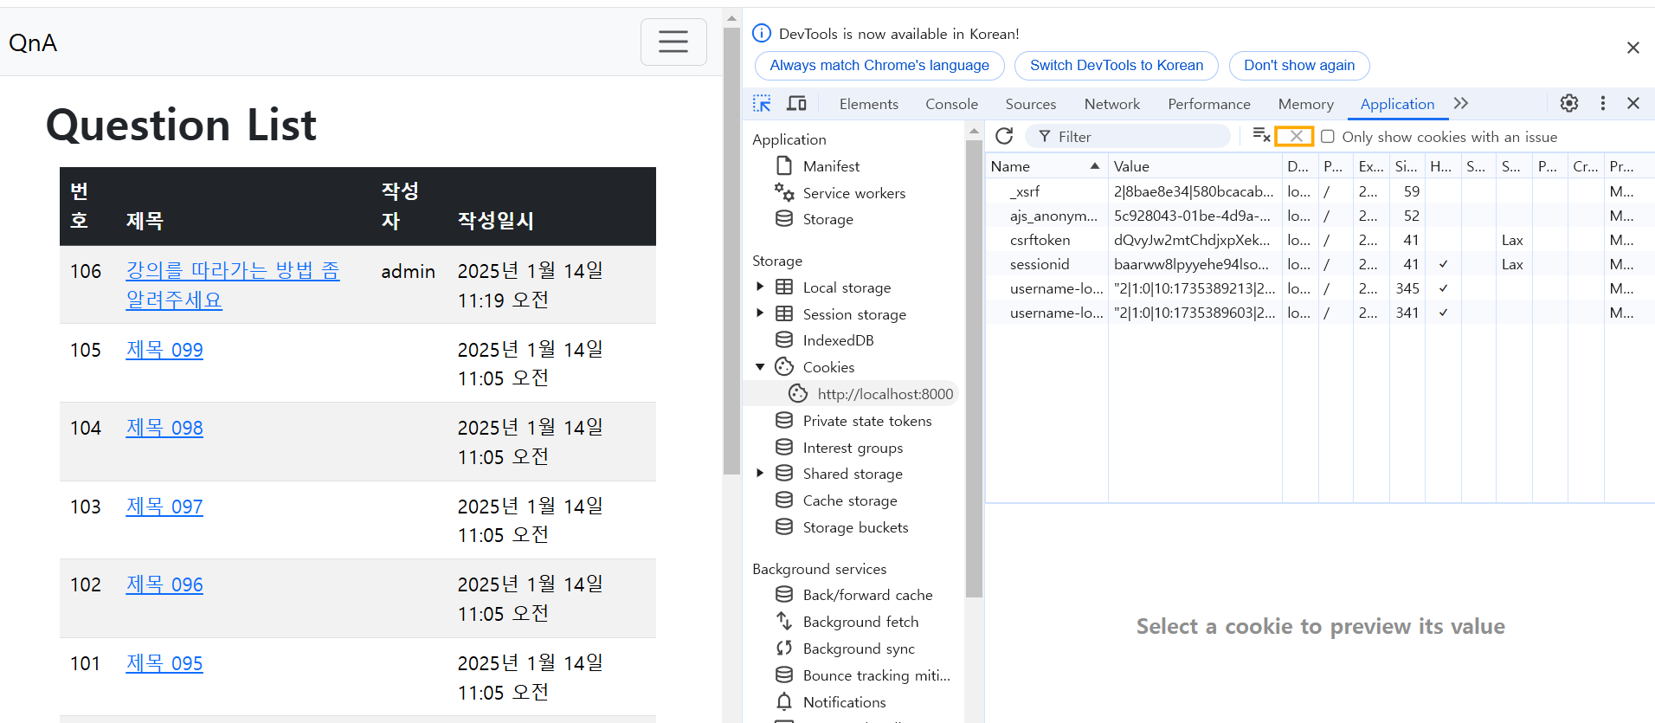Click the cookie Filter input field
The image size is (1655, 723).
tap(1128, 137)
